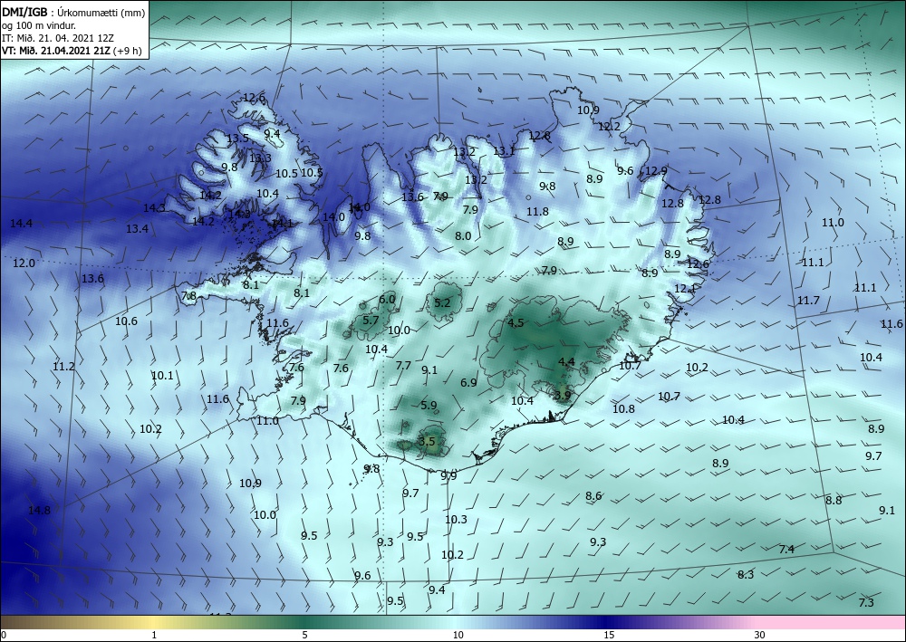Click the 10.8 value label
This screenshot has width=906, height=642.
pos(623,408)
